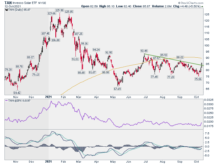Click the 89.93 August high label

tap(164, 55)
